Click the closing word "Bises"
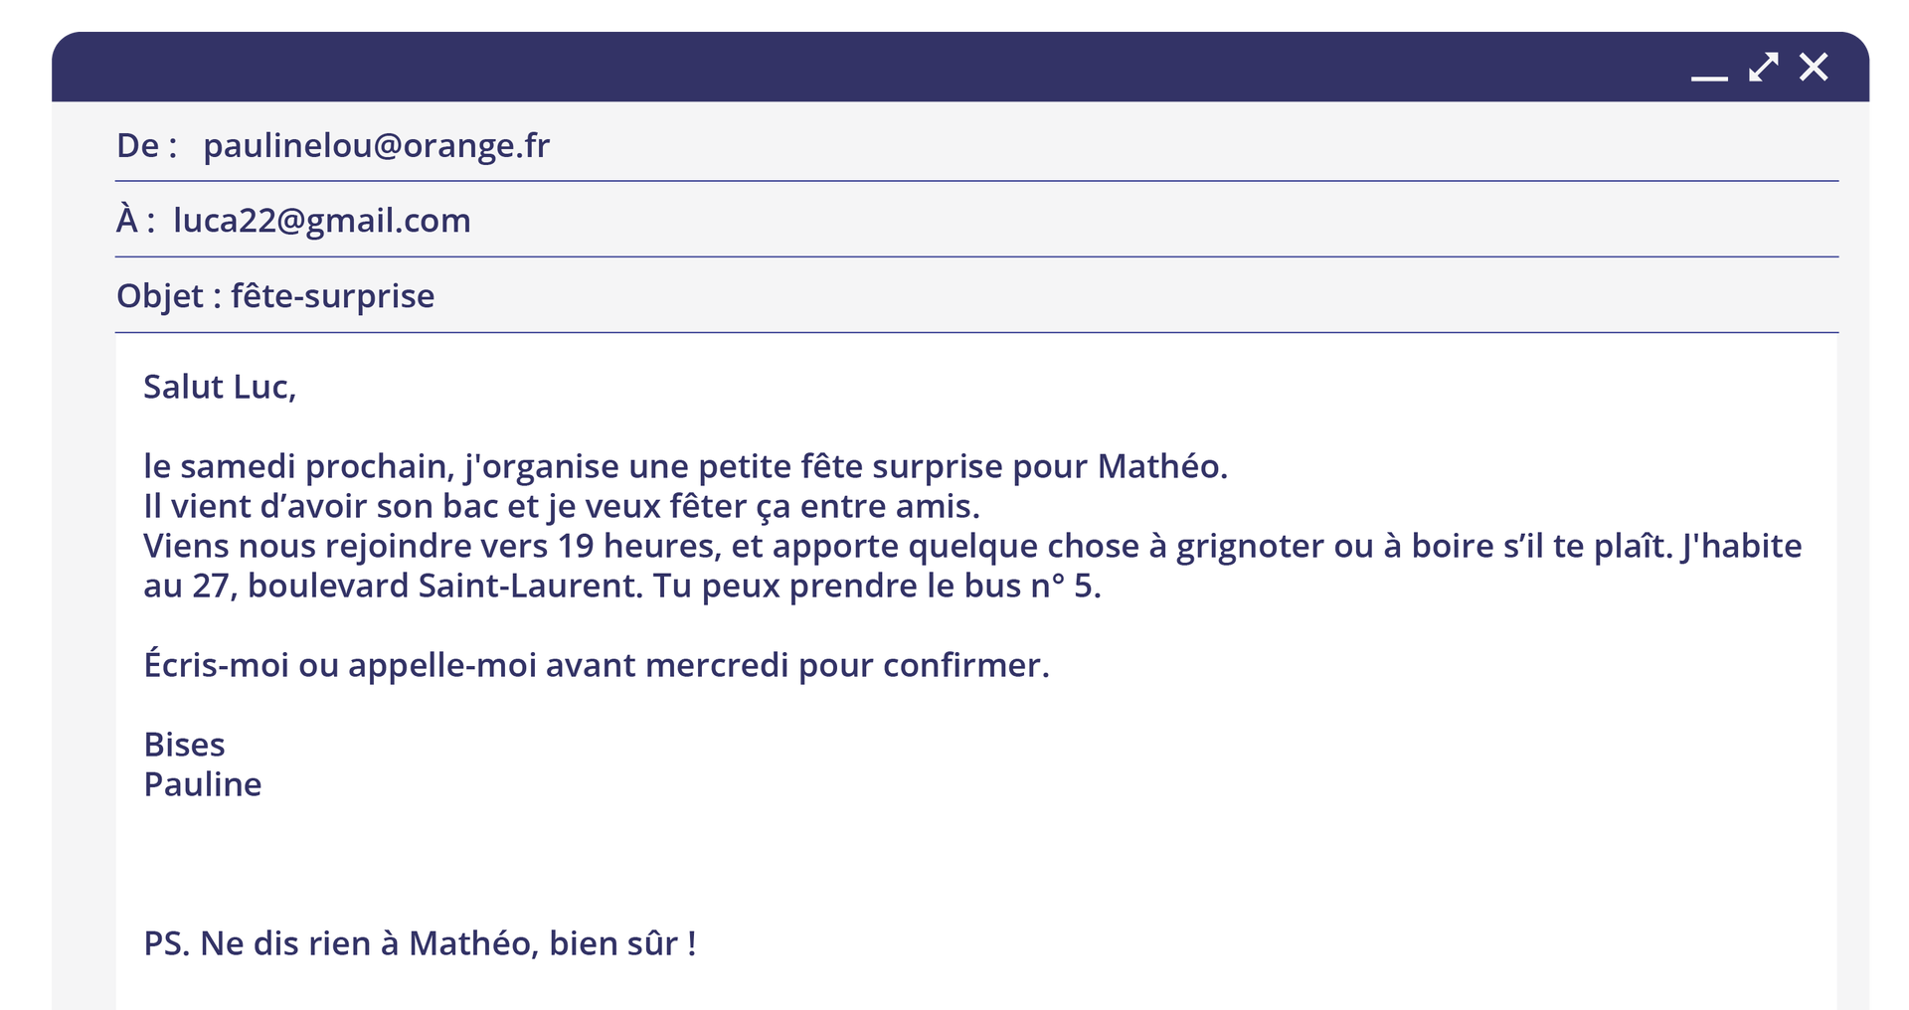1909x1010 pixels. click(184, 745)
